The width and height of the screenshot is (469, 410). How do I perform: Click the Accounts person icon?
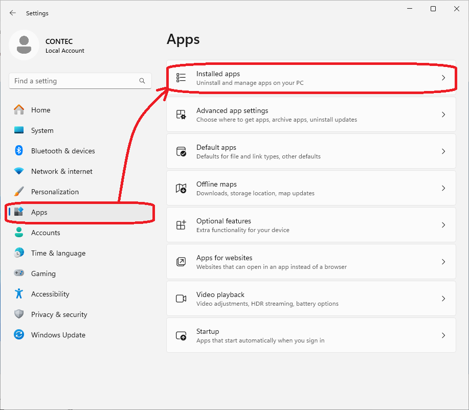(x=19, y=233)
